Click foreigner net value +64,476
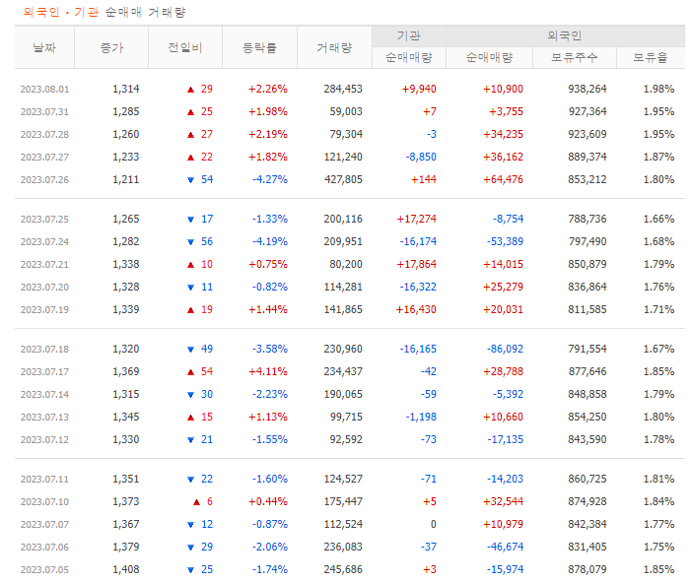 point(503,179)
